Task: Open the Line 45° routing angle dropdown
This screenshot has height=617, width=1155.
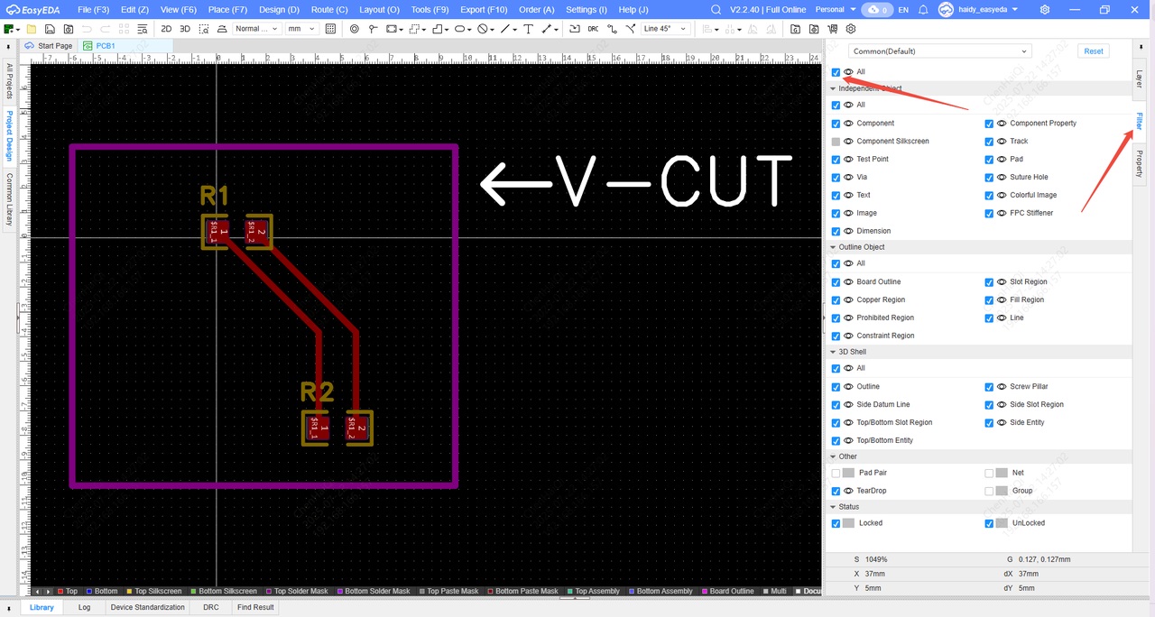Action: click(x=665, y=29)
